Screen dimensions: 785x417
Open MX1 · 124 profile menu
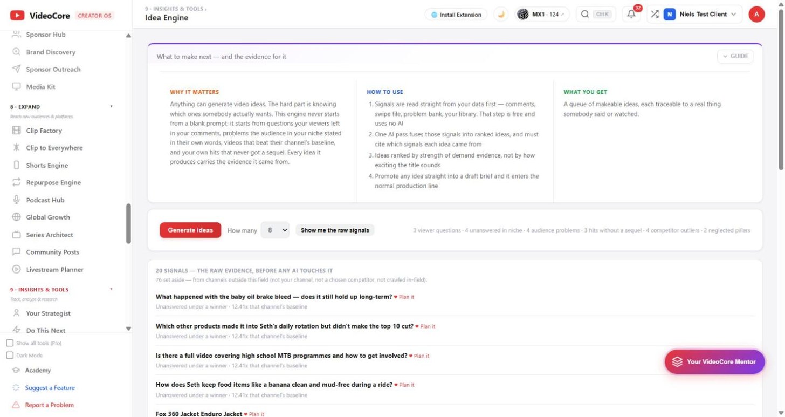pyautogui.click(x=541, y=15)
